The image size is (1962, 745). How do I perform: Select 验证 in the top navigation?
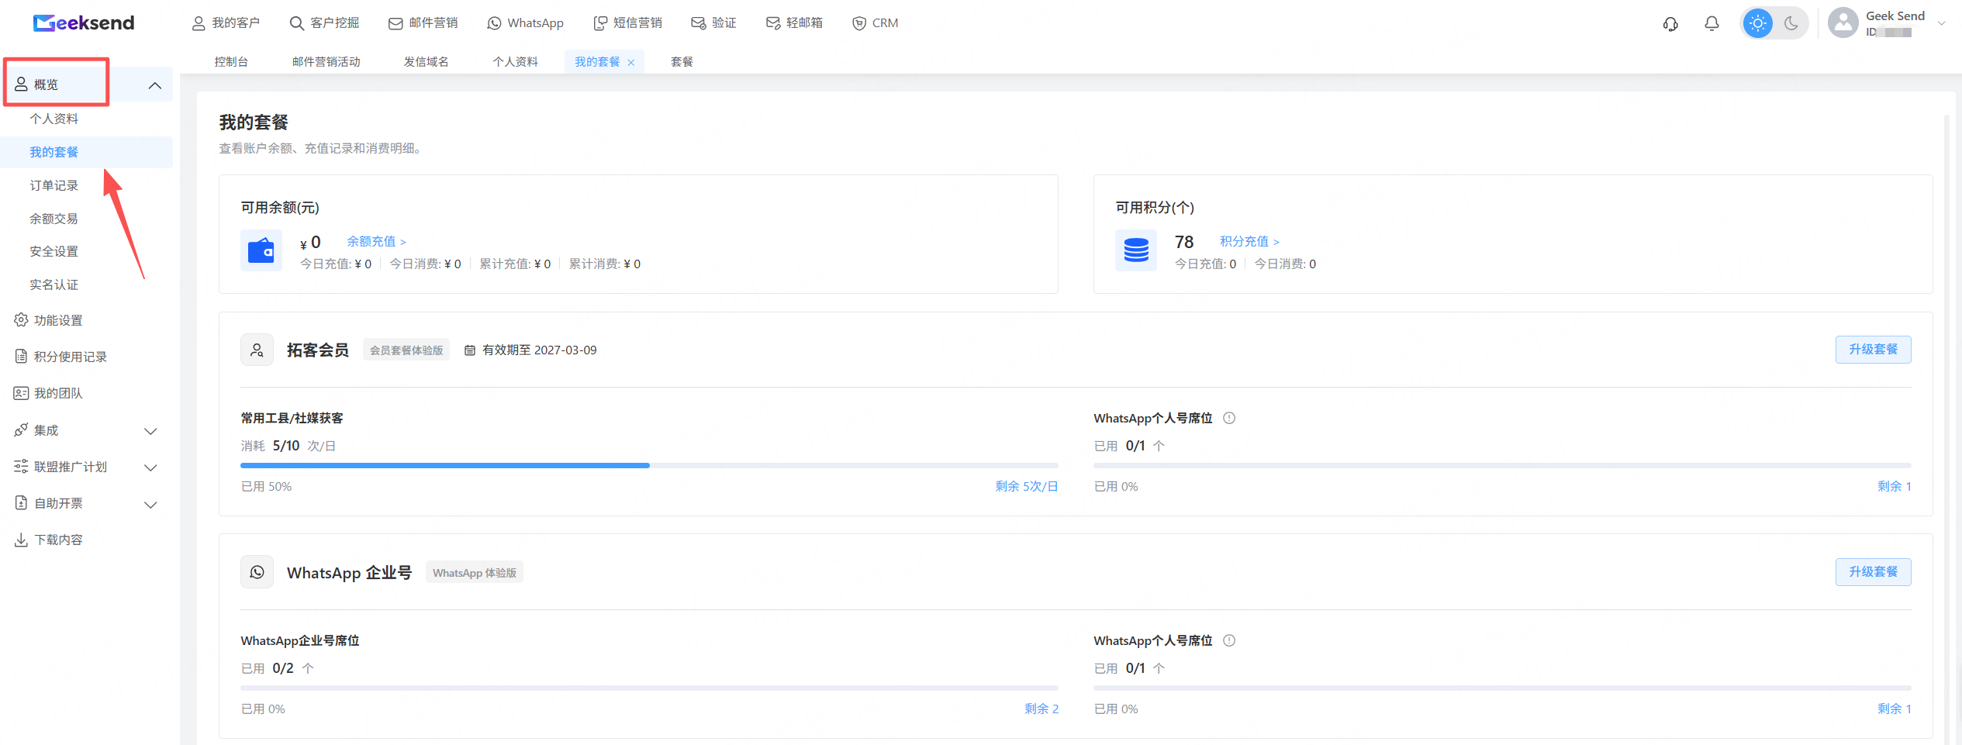click(x=713, y=23)
